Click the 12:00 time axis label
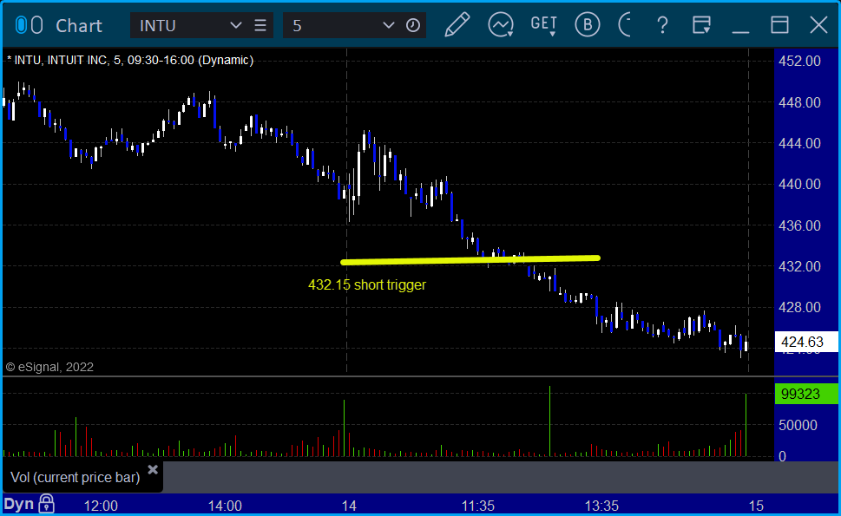The height and width of the screenshot is (516, 841). (x=101, y=506)
